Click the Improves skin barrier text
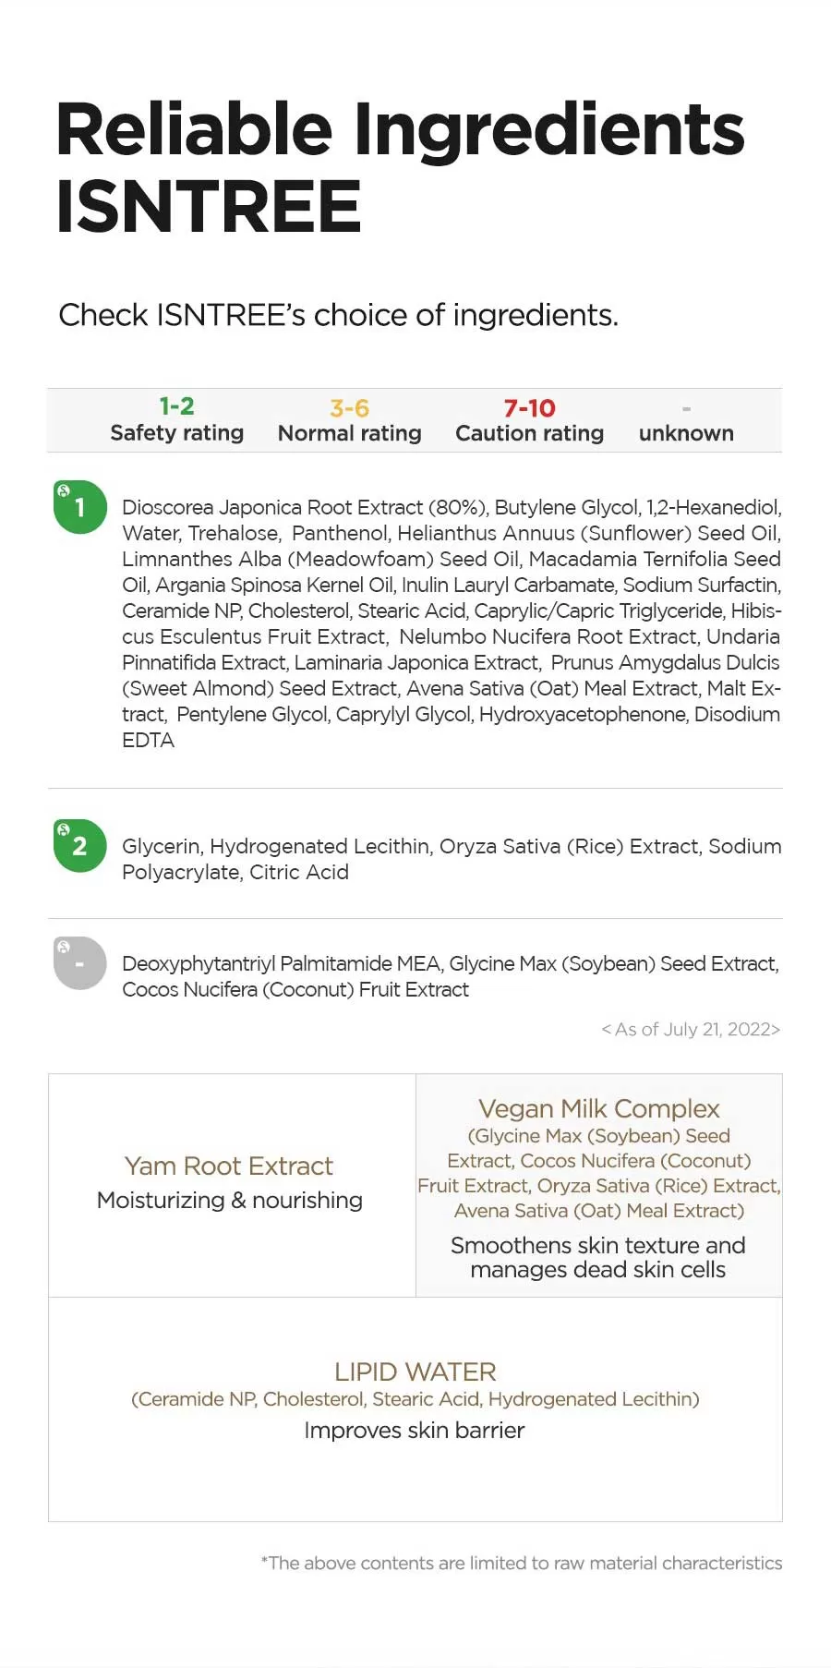Image resolution: width=831 pixels, height=1668 pixels. tap(415, 1430)
